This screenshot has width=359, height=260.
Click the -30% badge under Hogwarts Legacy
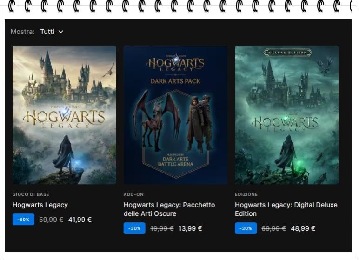pos(23,220)
